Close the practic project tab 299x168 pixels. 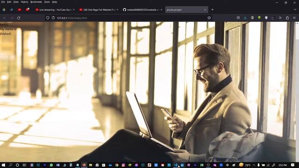(205, 10)
